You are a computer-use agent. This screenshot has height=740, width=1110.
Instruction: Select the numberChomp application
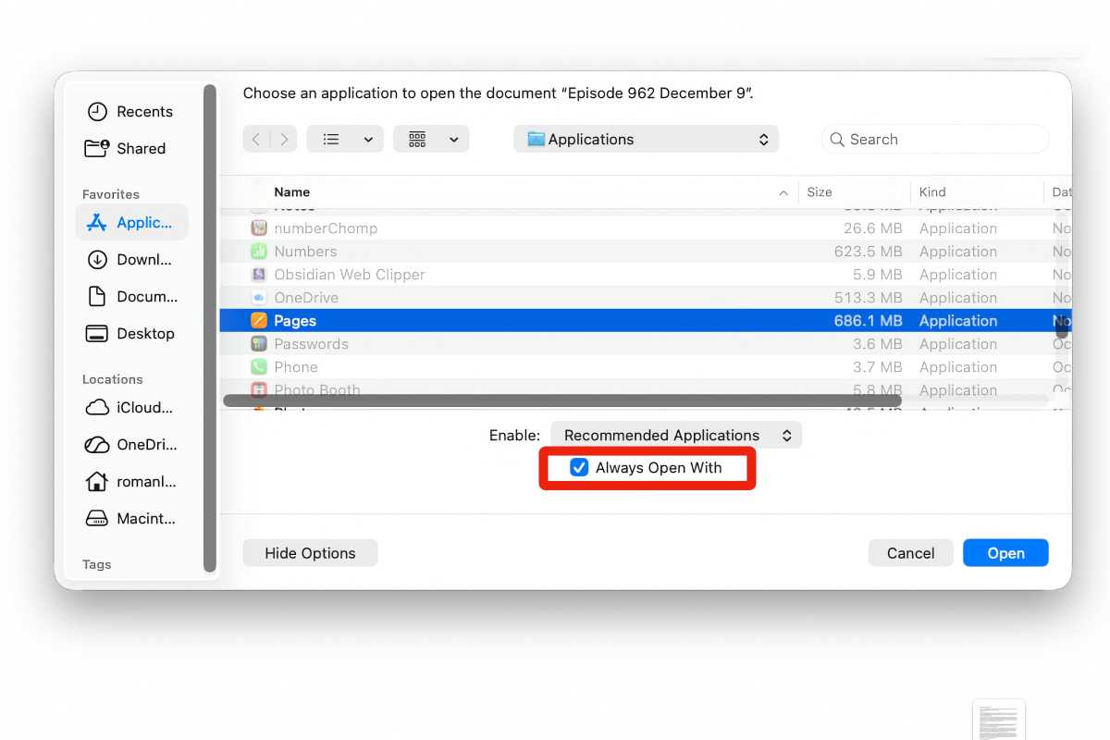(x=326, y=228)
